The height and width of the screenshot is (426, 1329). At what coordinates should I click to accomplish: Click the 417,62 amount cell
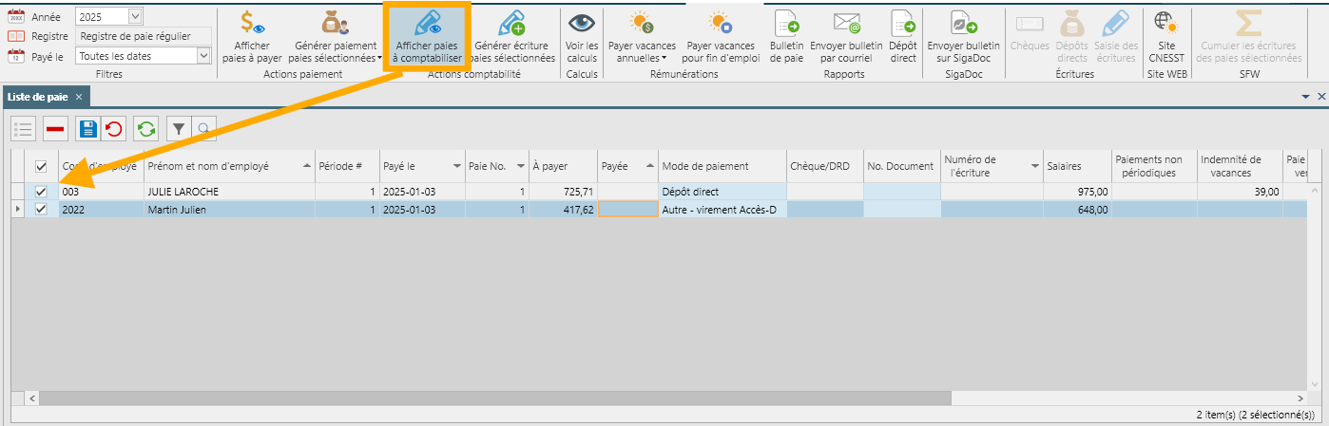click(x=563, y=210)
